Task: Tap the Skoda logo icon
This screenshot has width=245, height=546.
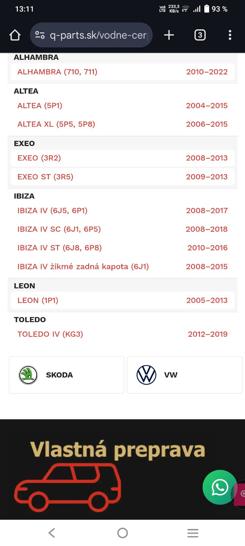Action: click(28, 375)
